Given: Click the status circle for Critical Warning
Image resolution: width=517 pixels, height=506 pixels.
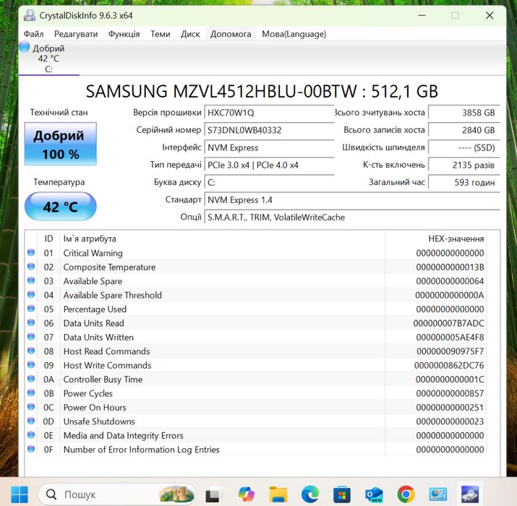Looking at the screenshot, I should click(x=31, y=252).
